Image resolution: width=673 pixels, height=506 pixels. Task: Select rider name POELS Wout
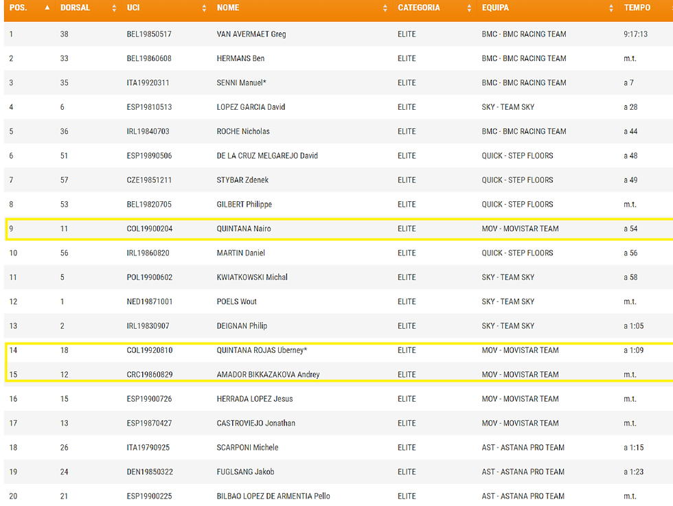tap(236, 301)
